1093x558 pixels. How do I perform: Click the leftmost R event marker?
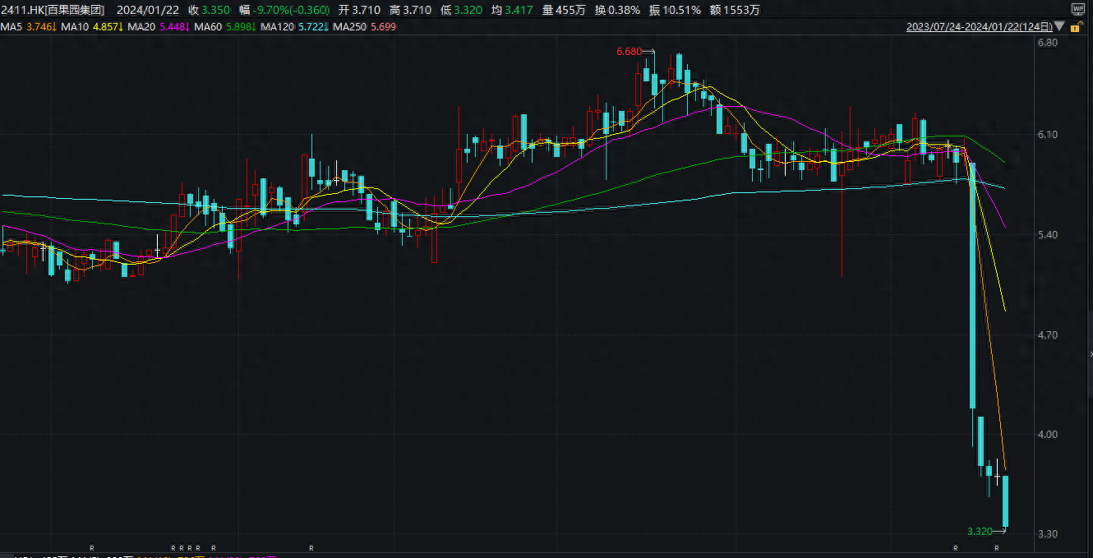pyautogui.click(x=92, y=548)
